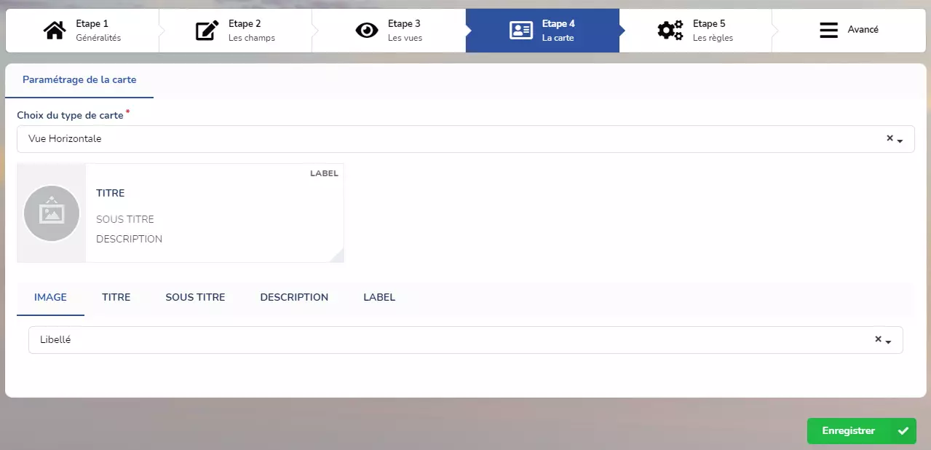Click the image placeholder in card preview
931x450 pixels.
(x=52, y=213)
